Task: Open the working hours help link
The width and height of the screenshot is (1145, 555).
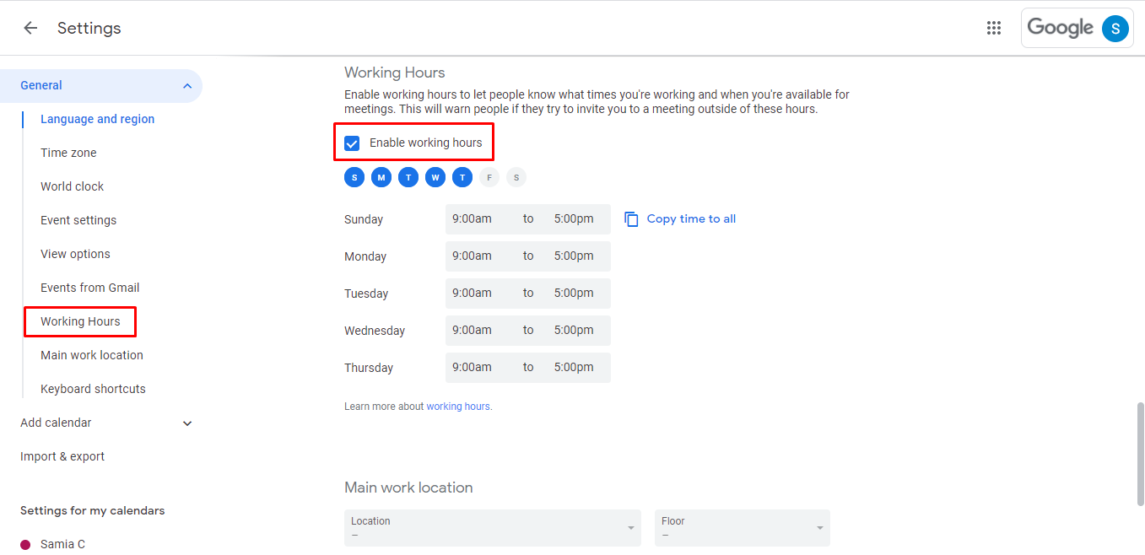Action: coord(458,407)
